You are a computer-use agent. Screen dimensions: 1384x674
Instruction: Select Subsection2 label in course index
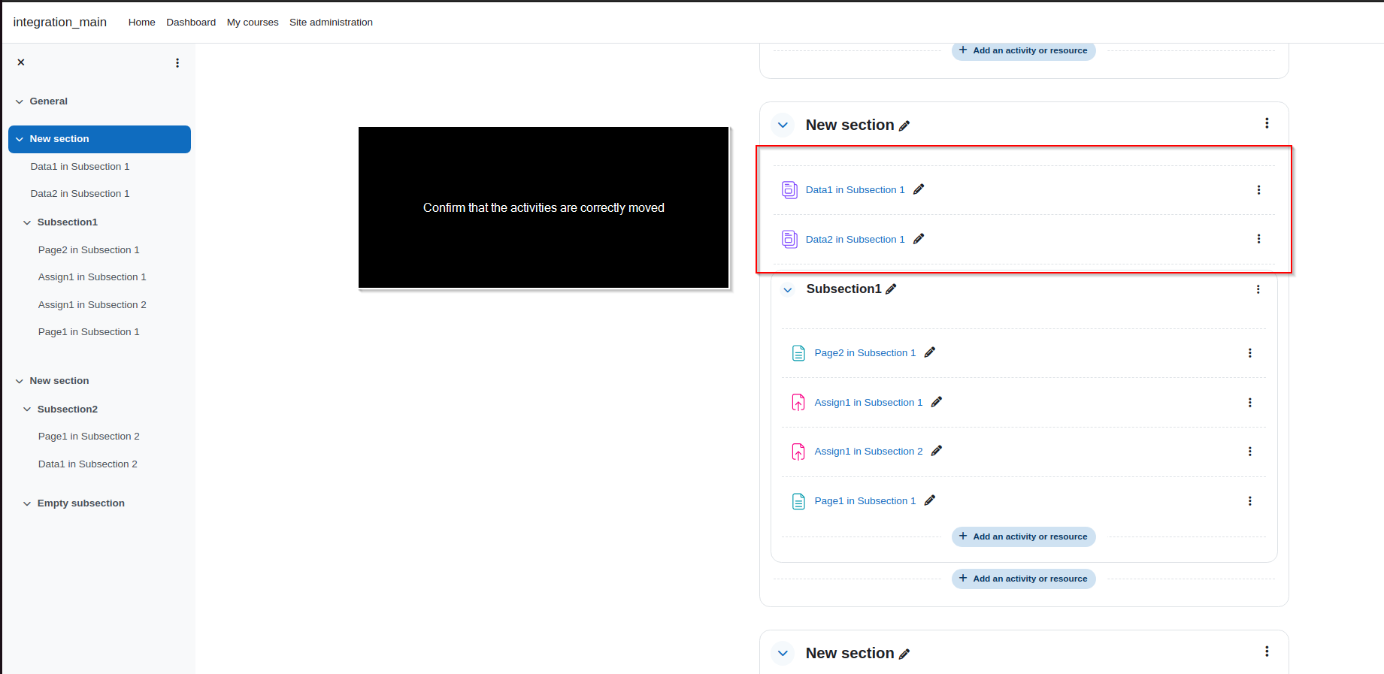click(x=68, y=410)
